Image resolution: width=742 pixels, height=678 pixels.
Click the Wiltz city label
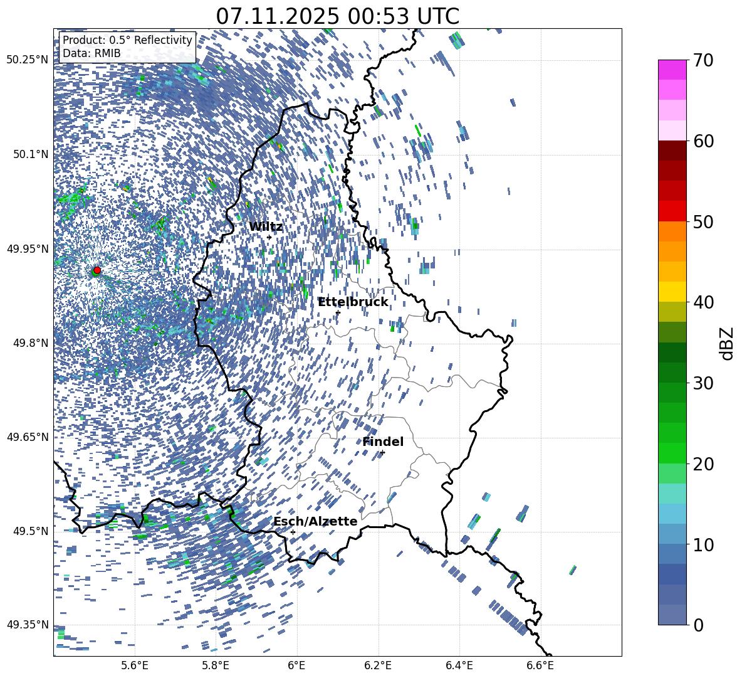point(266,227)
